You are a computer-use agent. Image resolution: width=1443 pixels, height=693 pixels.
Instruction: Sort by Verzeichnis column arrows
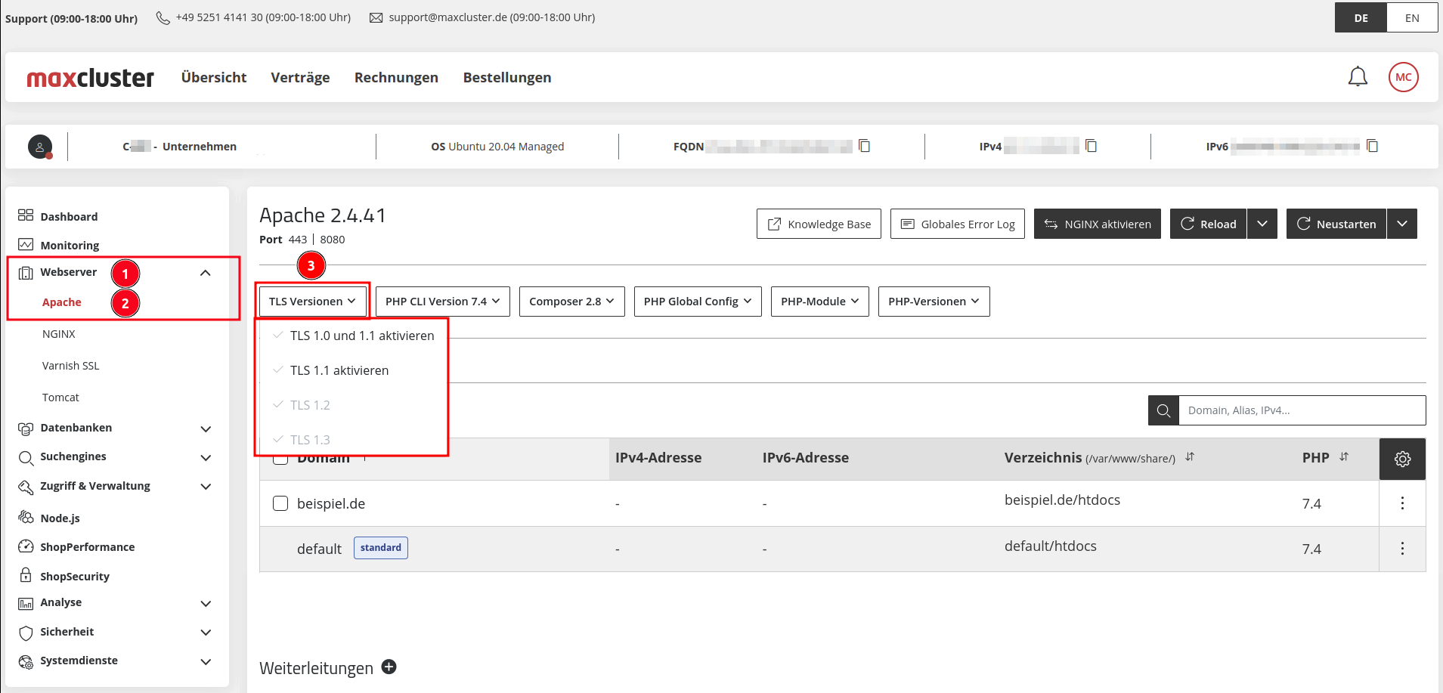click(1190, 457)
